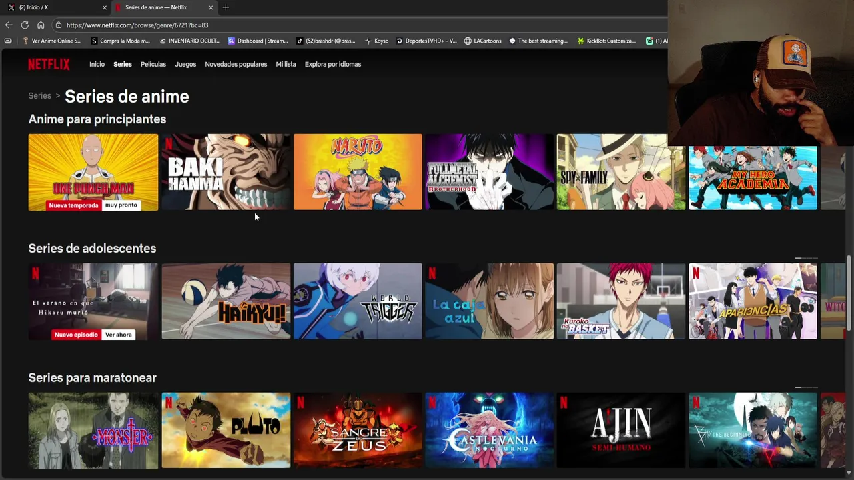Click the address bar URL field

(x=360, y=25)
